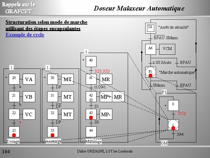
Task: Click F1 label atop GM enclosure
Action: click(x=164, y=92)
